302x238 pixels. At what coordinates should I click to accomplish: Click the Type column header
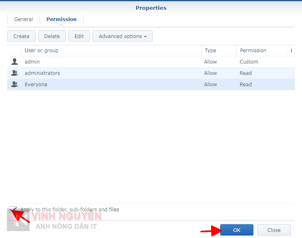211,51
